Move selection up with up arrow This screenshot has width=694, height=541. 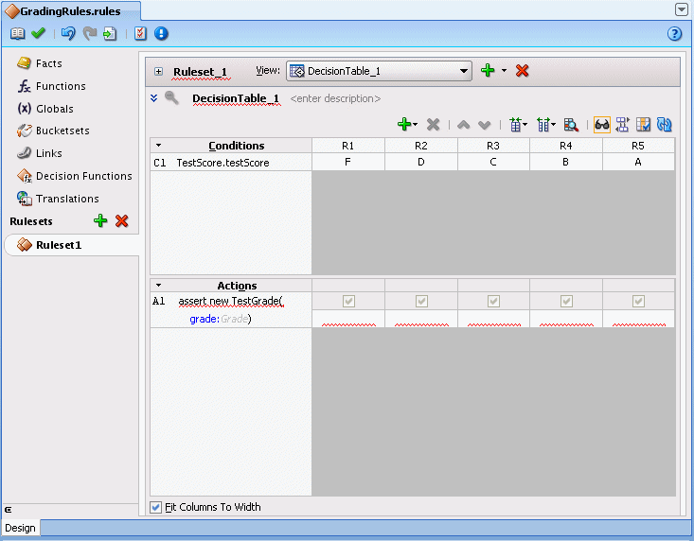pyautogui.click(x=463, y=125)
